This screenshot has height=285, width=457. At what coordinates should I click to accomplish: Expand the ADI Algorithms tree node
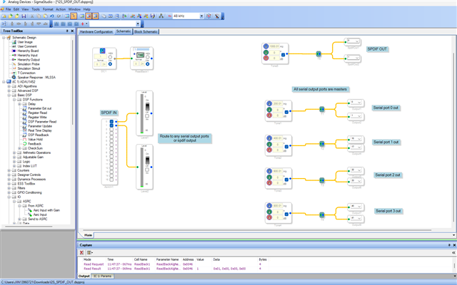[x=9, y=86]
